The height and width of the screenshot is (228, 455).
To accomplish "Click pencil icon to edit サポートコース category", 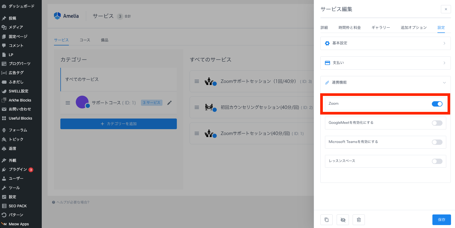I will [x=169, y=103].
